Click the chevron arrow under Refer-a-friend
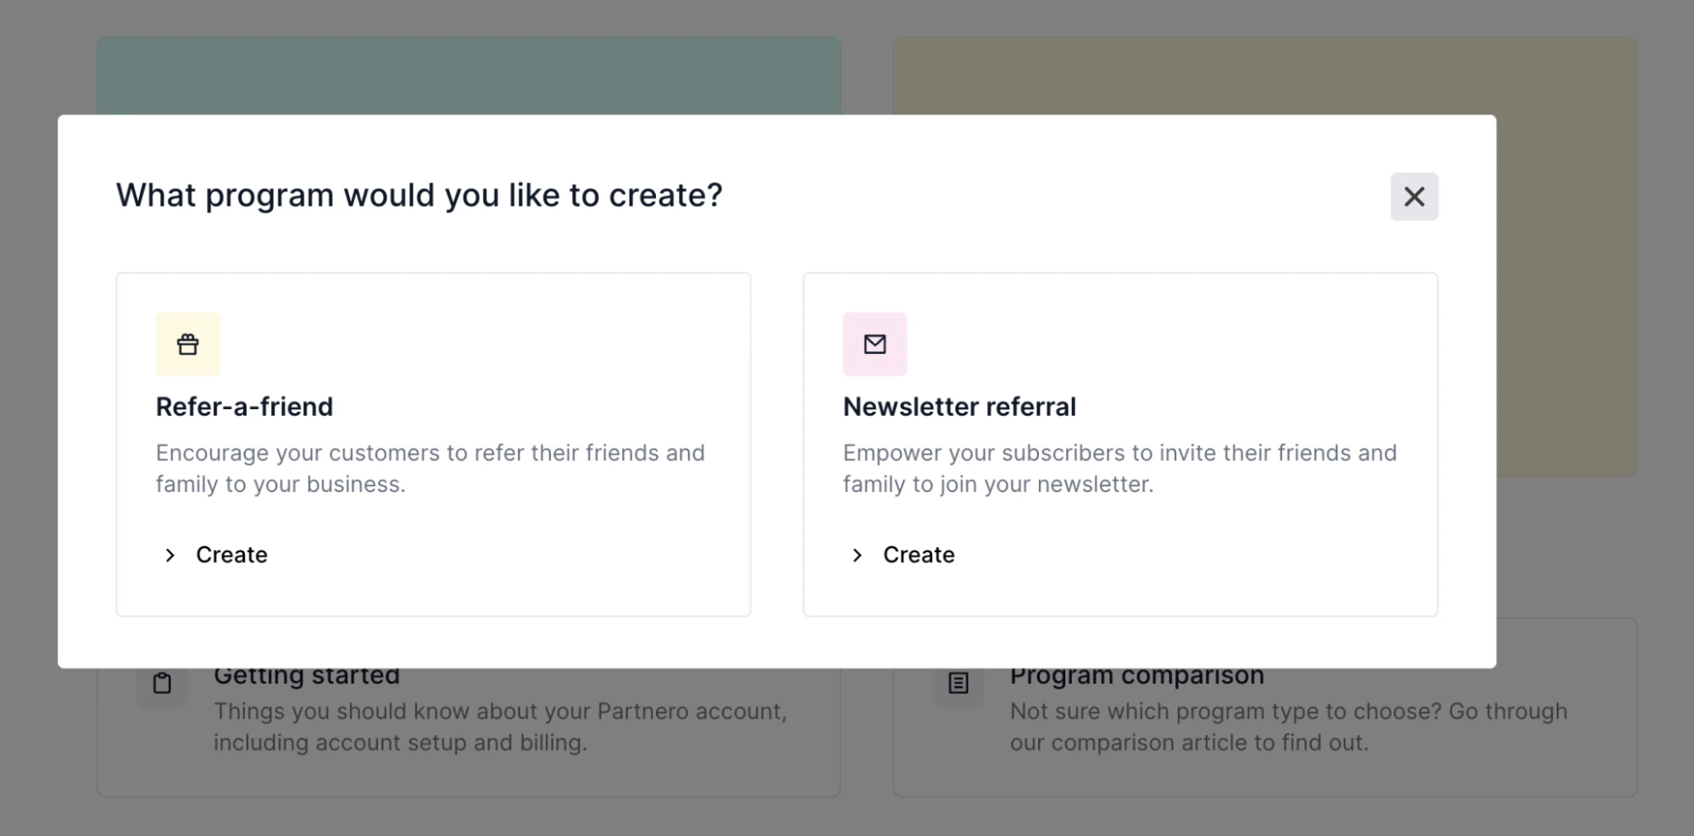The image size is (1694, 836). click(x=170, y=555)
